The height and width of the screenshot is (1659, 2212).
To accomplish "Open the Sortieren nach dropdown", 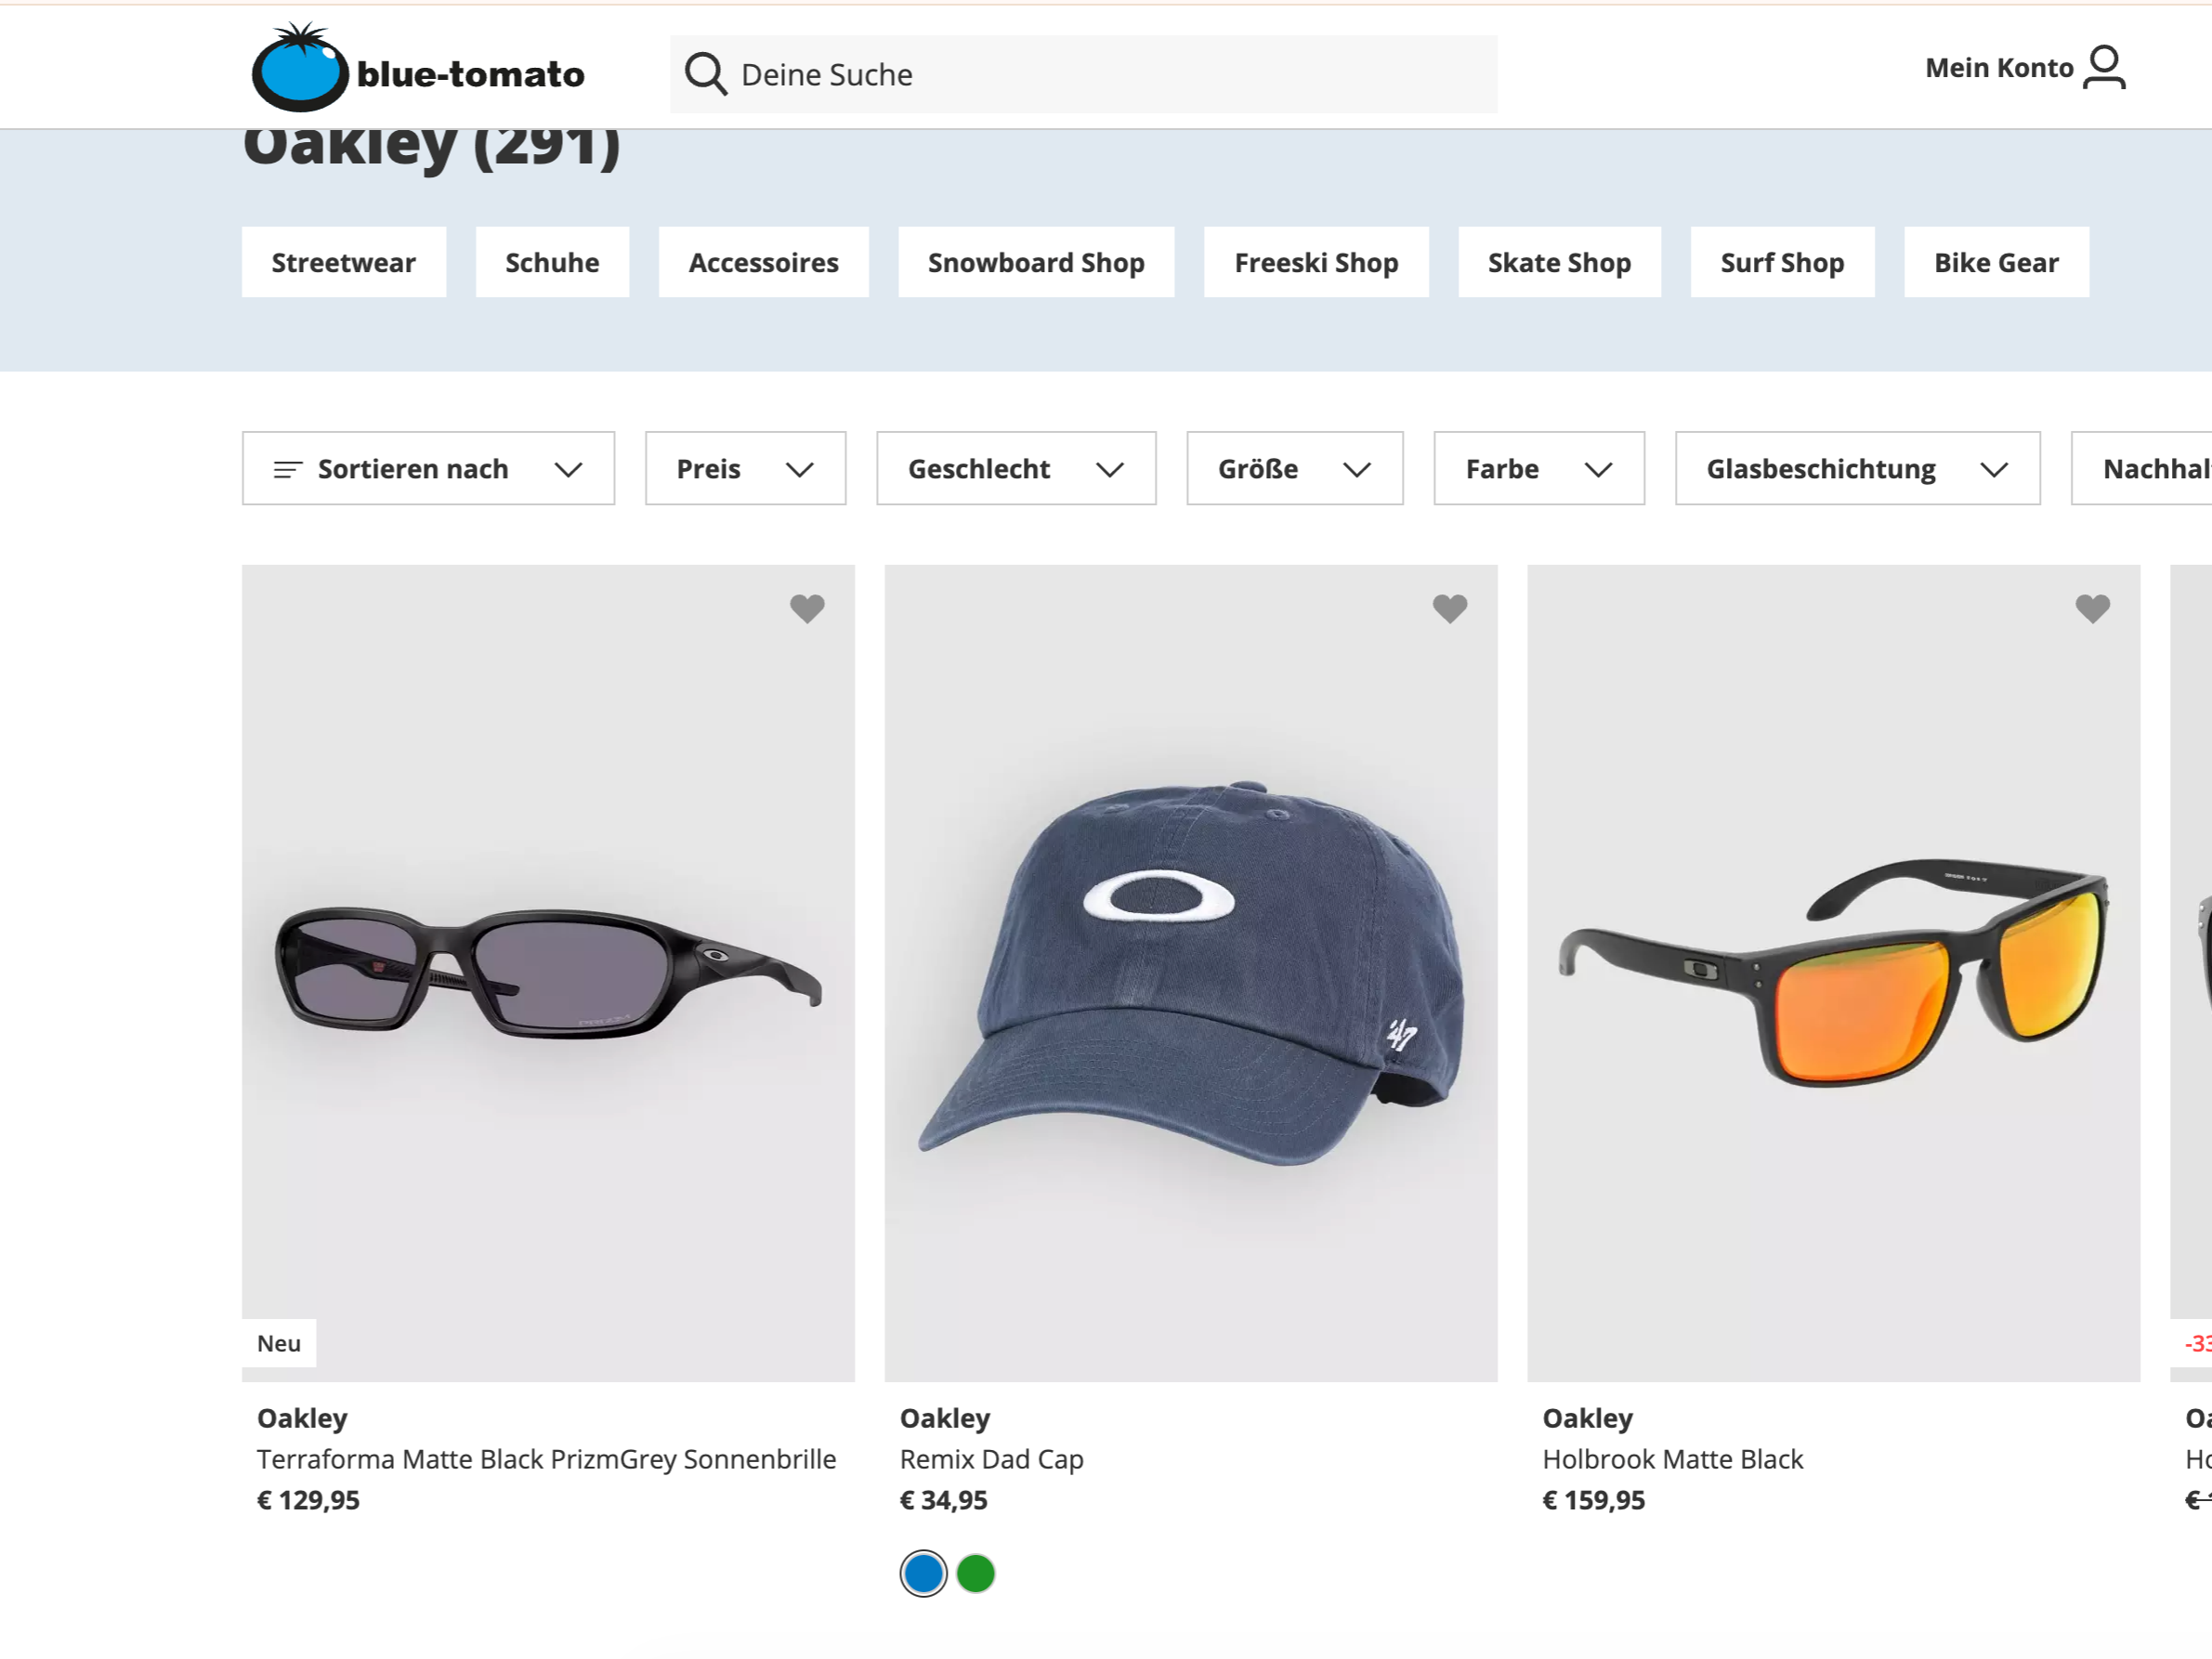I will (x=428, y=469).
